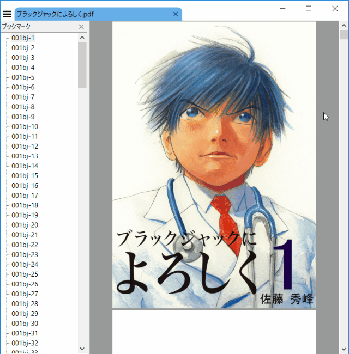Open bookmark 001bj-27
Screen dimensions: 349x354
(25, 294)
